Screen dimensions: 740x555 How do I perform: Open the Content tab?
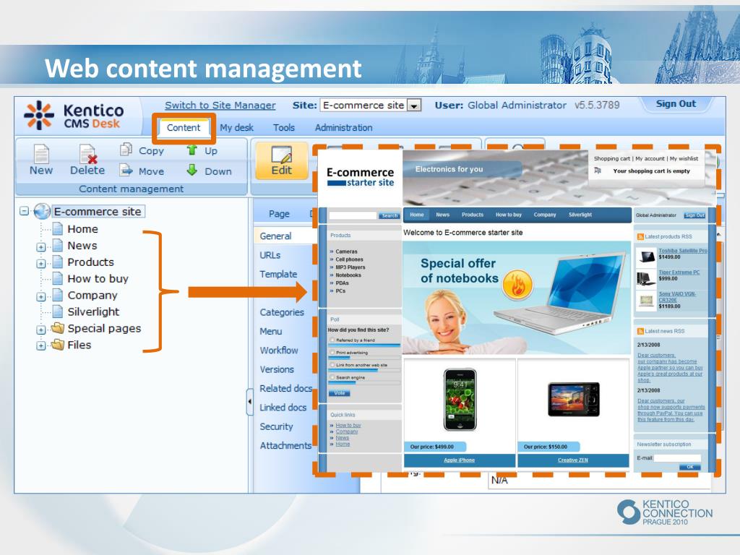(x=183, y=127)
